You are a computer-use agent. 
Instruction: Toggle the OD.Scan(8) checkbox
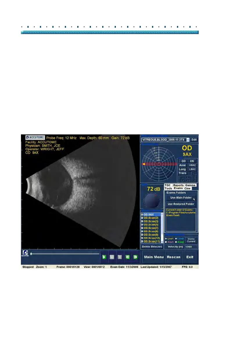142,231
